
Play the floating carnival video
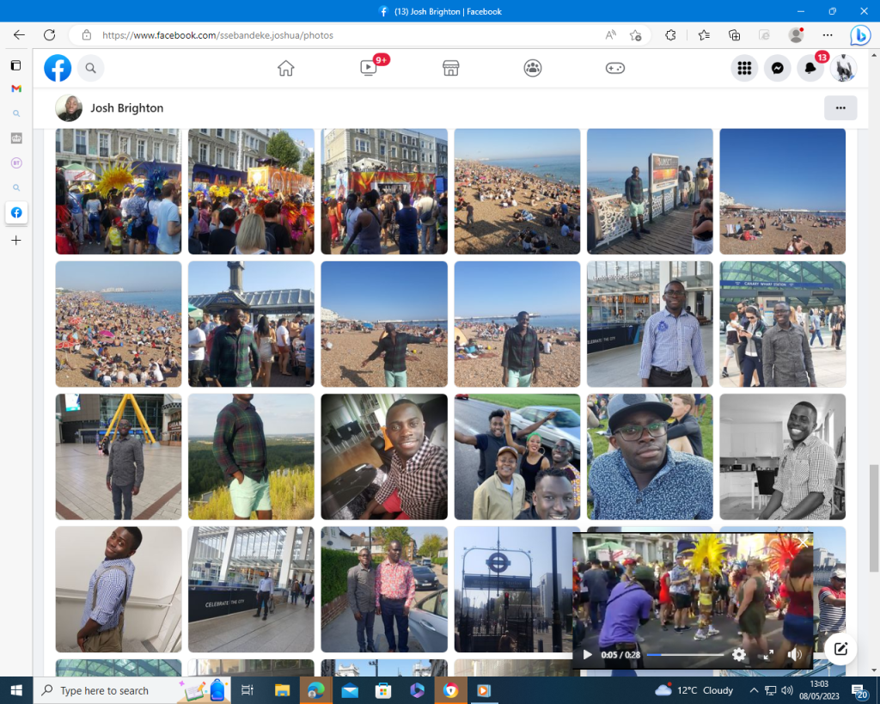click(588, 654)
